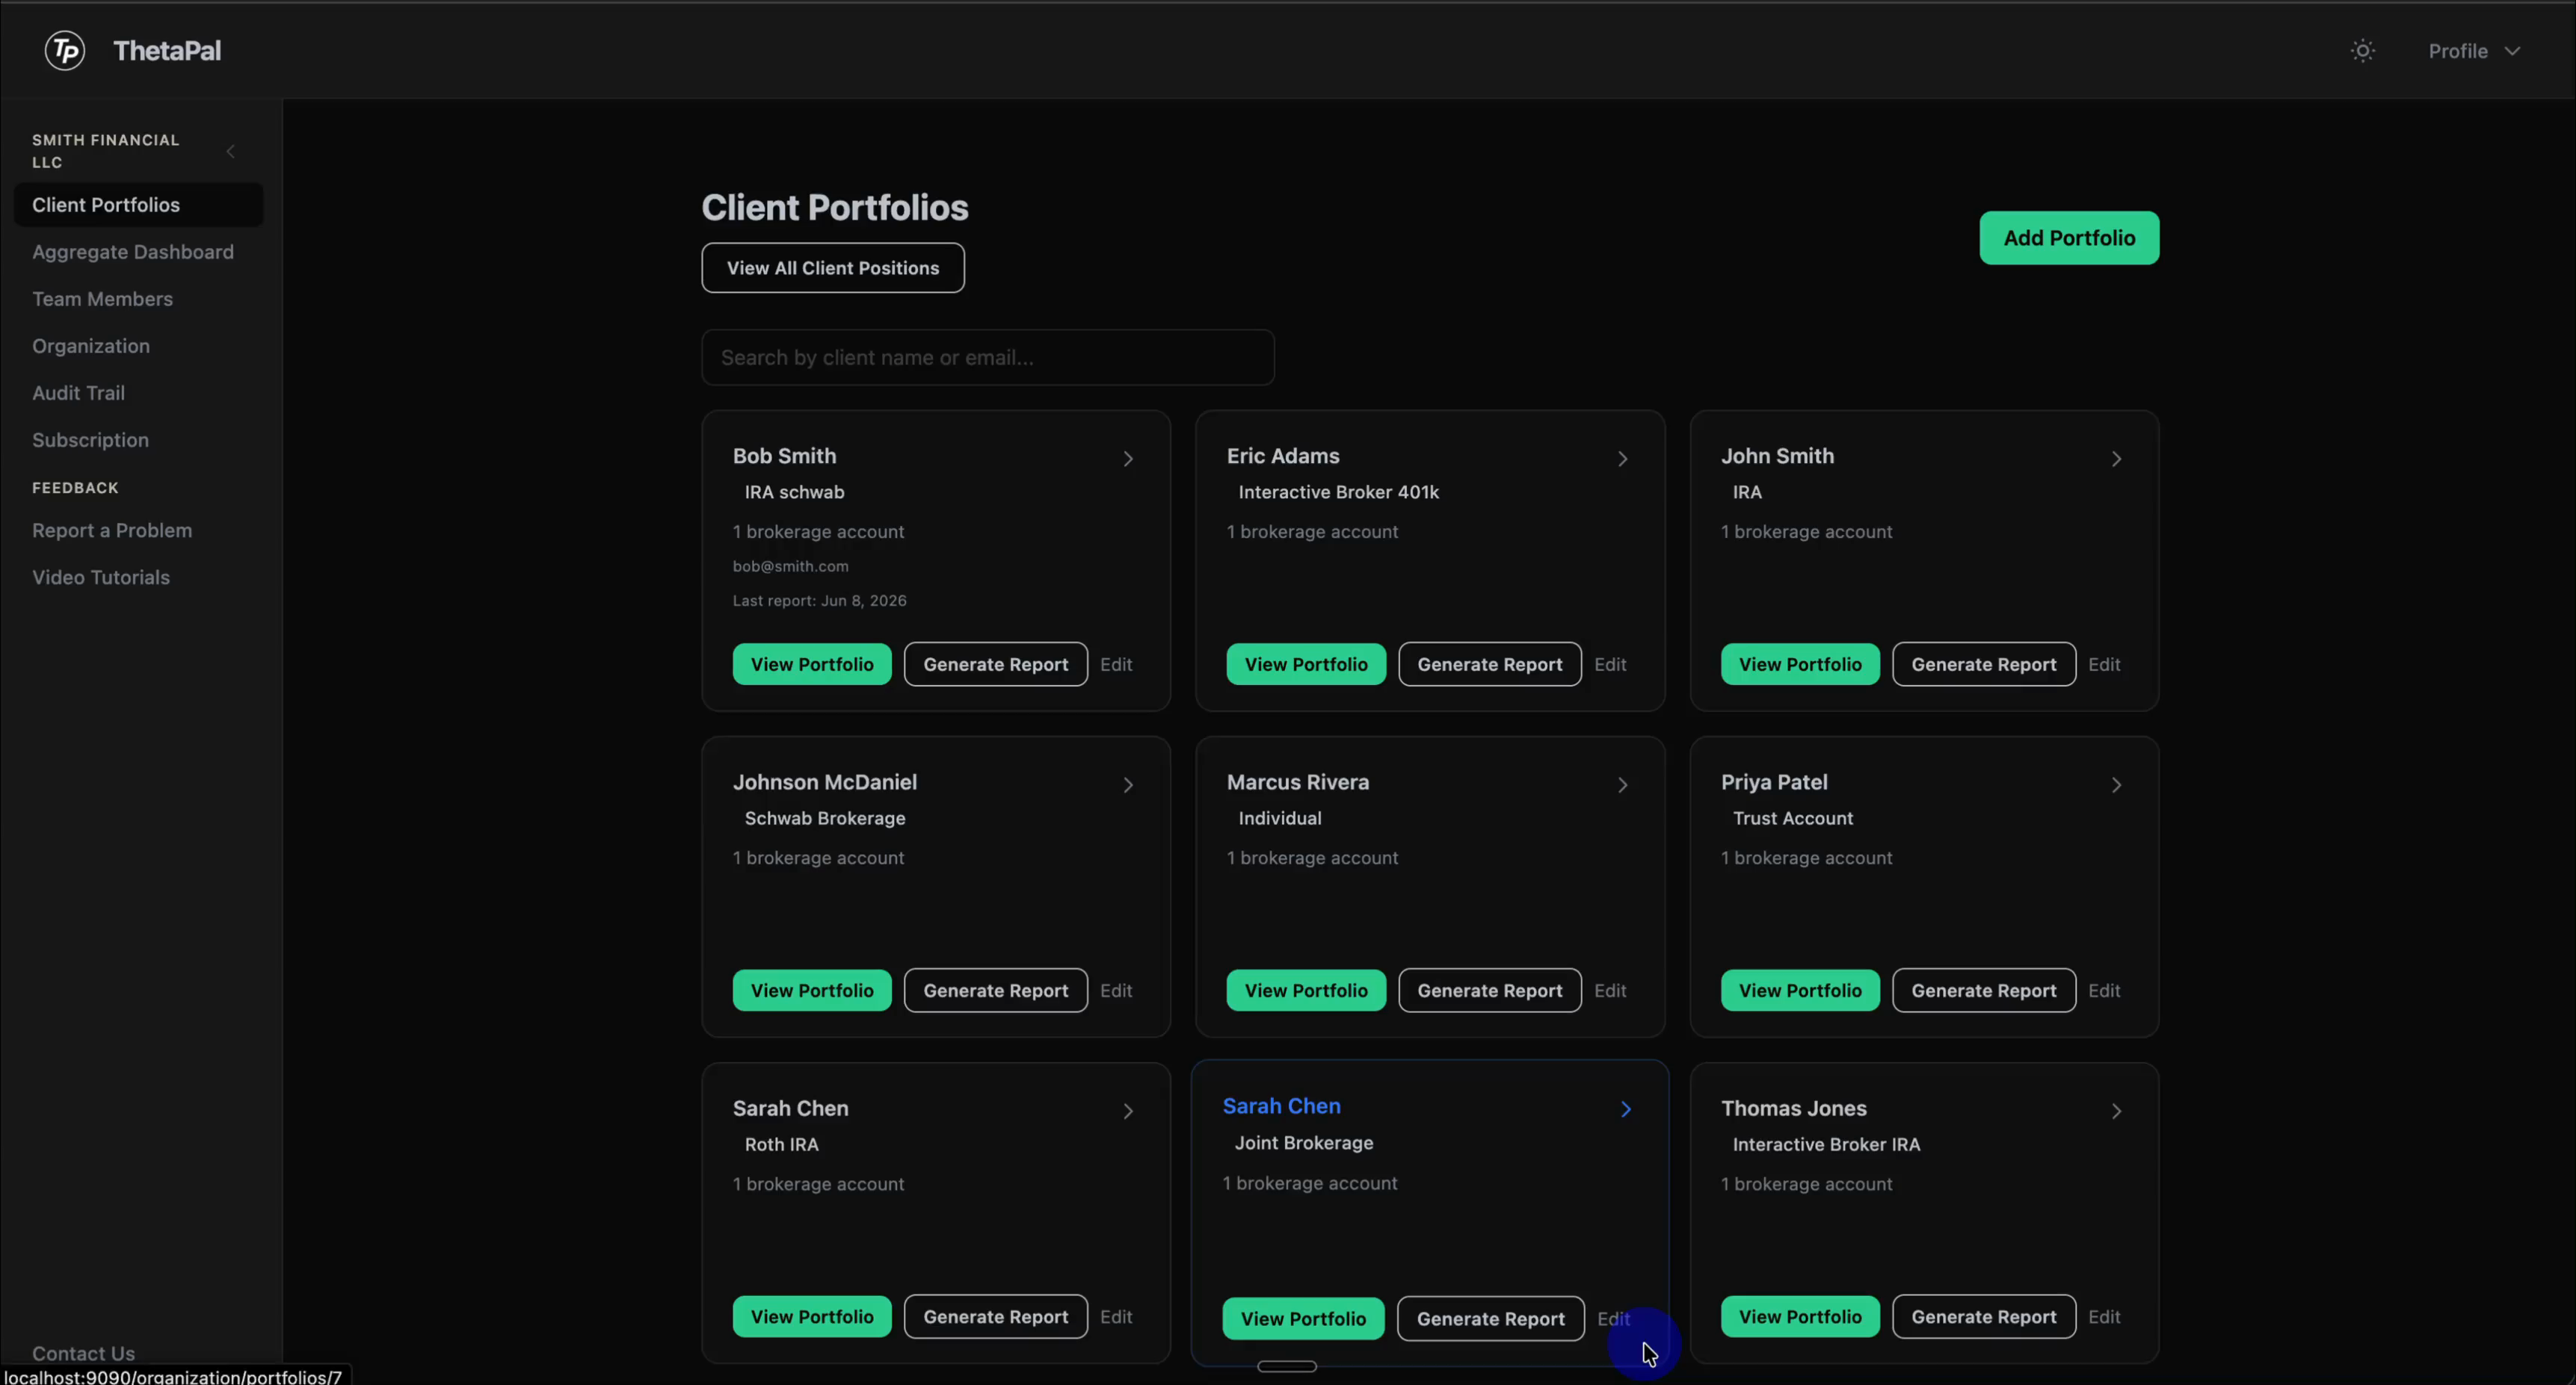Collapse the Smith Financial LLC sidebar
Screen dimensions: 2576x1385
point(231,152)
